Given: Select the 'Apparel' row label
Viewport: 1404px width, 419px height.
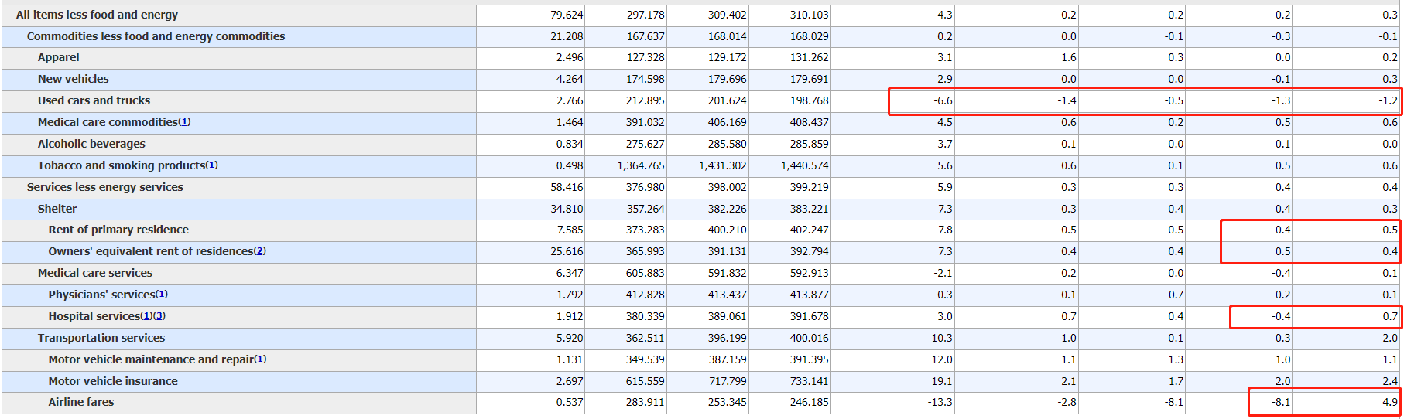Looking at the screenshot, I should coord(59,57).
